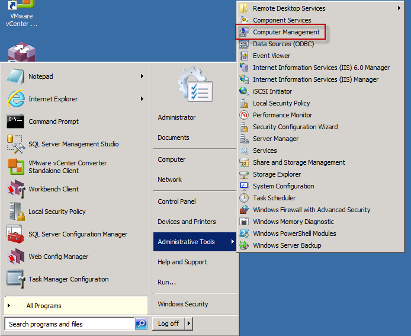Click the Data Sources (ODBC) icon
The image size is (411, 336).
[244, 44]
